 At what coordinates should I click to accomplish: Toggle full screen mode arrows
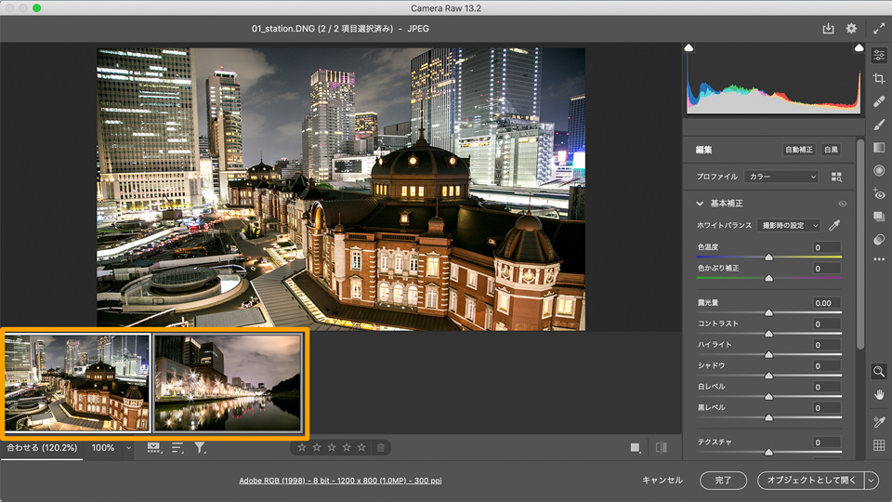pyautogui.click(x=879, y=29)
